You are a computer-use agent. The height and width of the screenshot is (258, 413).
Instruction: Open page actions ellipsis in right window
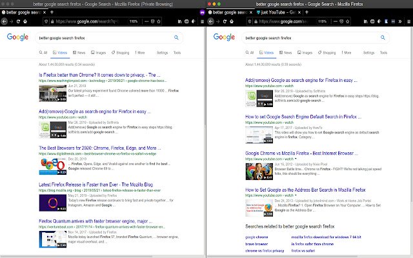pos(336,21)
